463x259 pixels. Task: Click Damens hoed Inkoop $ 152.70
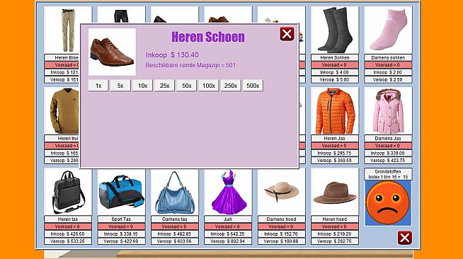[281, 234]
